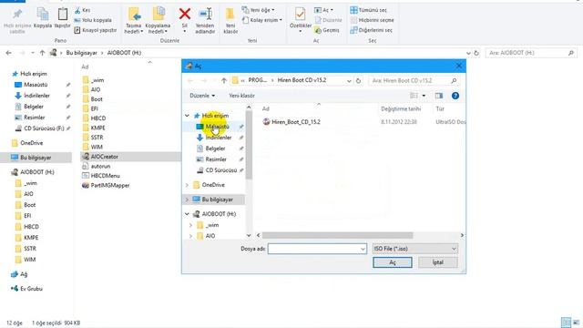Toggle dialog preview pane icon

(439, 96)
